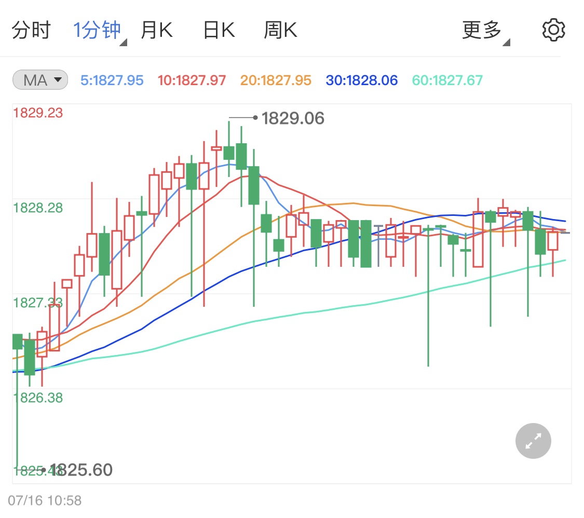The image size is (584, 518).
Task: Click the top axis price 1829.23
Action: coord(38,113)
